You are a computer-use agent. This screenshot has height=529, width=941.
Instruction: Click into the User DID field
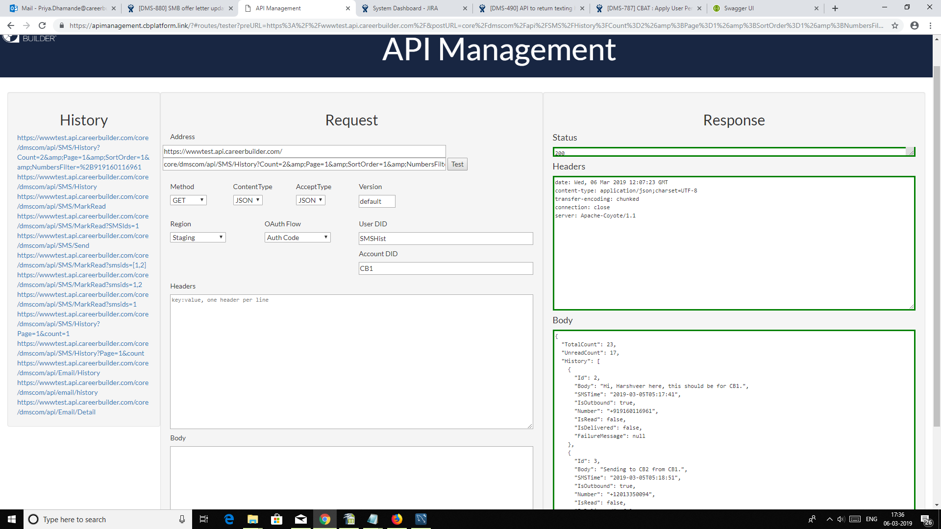click(x=446, y=239)
